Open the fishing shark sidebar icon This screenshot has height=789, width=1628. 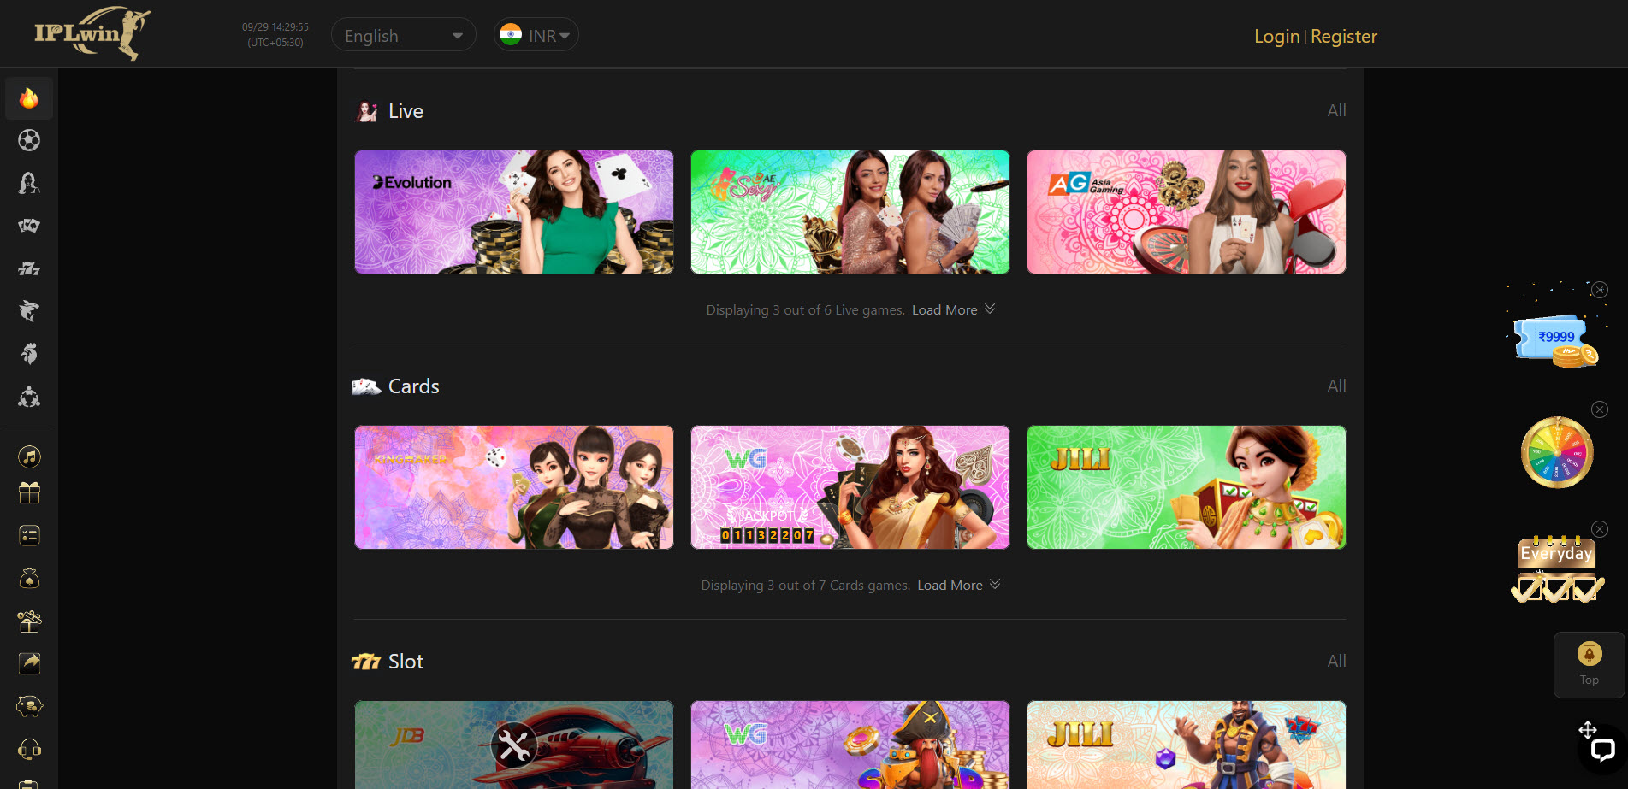(x=29, y=311)
